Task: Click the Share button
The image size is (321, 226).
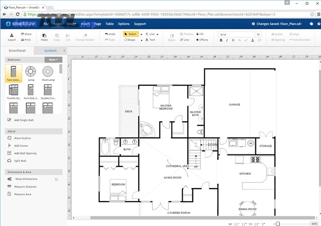Action: pos(26,34)
